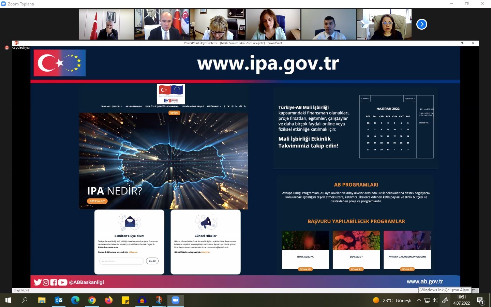Open the AB Programları menu item
The image size is (491, 307).
tap(134, 106)
